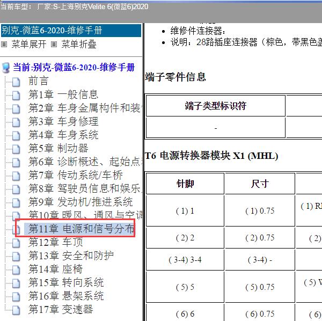Click the computer icon beside 当前:别克-微蓝6-2020-维修手册
This screenshot has height=321, width=322.
coord(6,68)
